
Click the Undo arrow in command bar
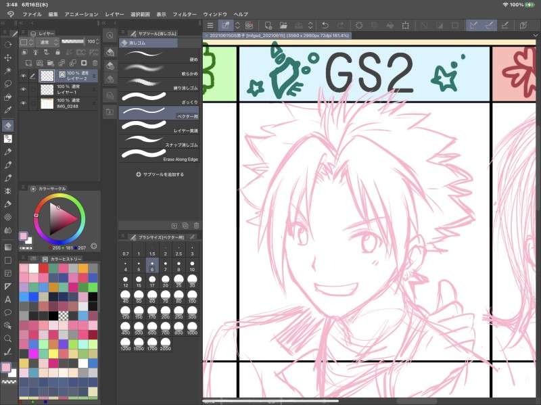point(325,25)
